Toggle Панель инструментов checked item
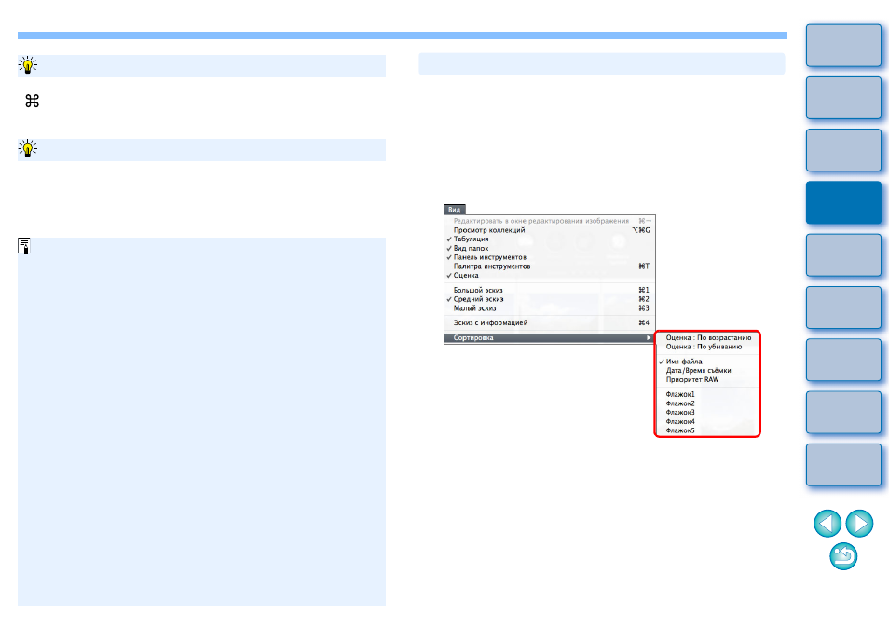The width and height of the screenshot is (889, 628). point(550,257)
